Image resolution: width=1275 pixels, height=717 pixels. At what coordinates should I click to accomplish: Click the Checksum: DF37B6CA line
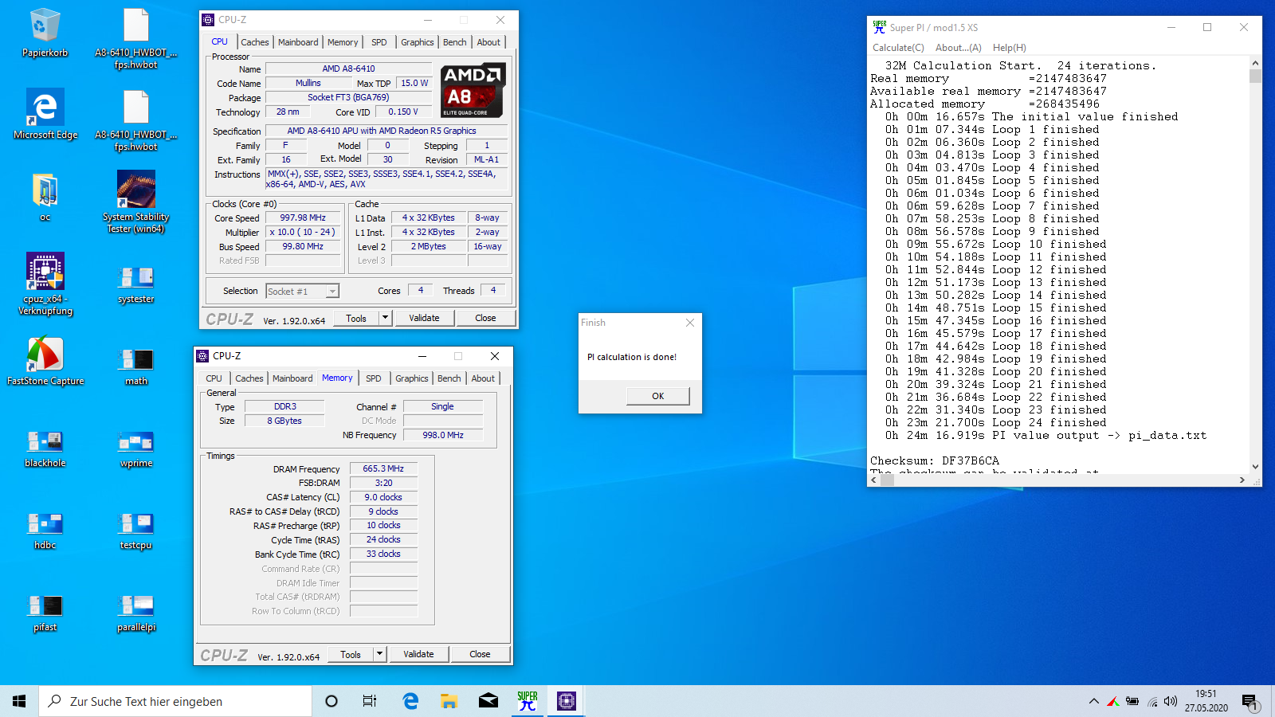point(934,461)
